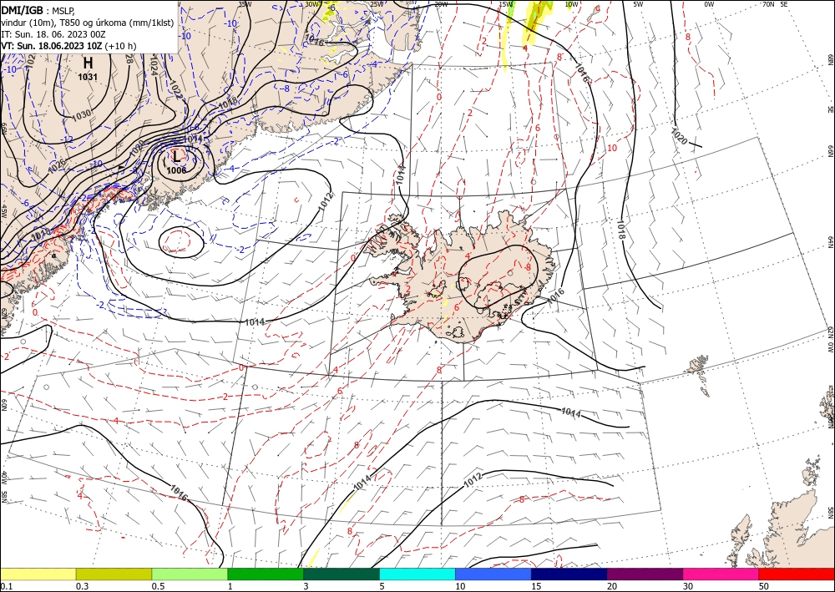
Task: Click the yellow 0.1–0.3 legend color segment
Action: click(38, 574)
